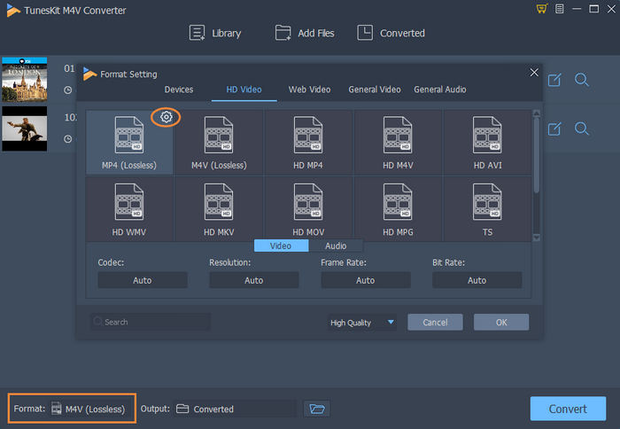Select the London castle video thumbnail
Screen dimensions: 620x429
[x=25, y=80]
